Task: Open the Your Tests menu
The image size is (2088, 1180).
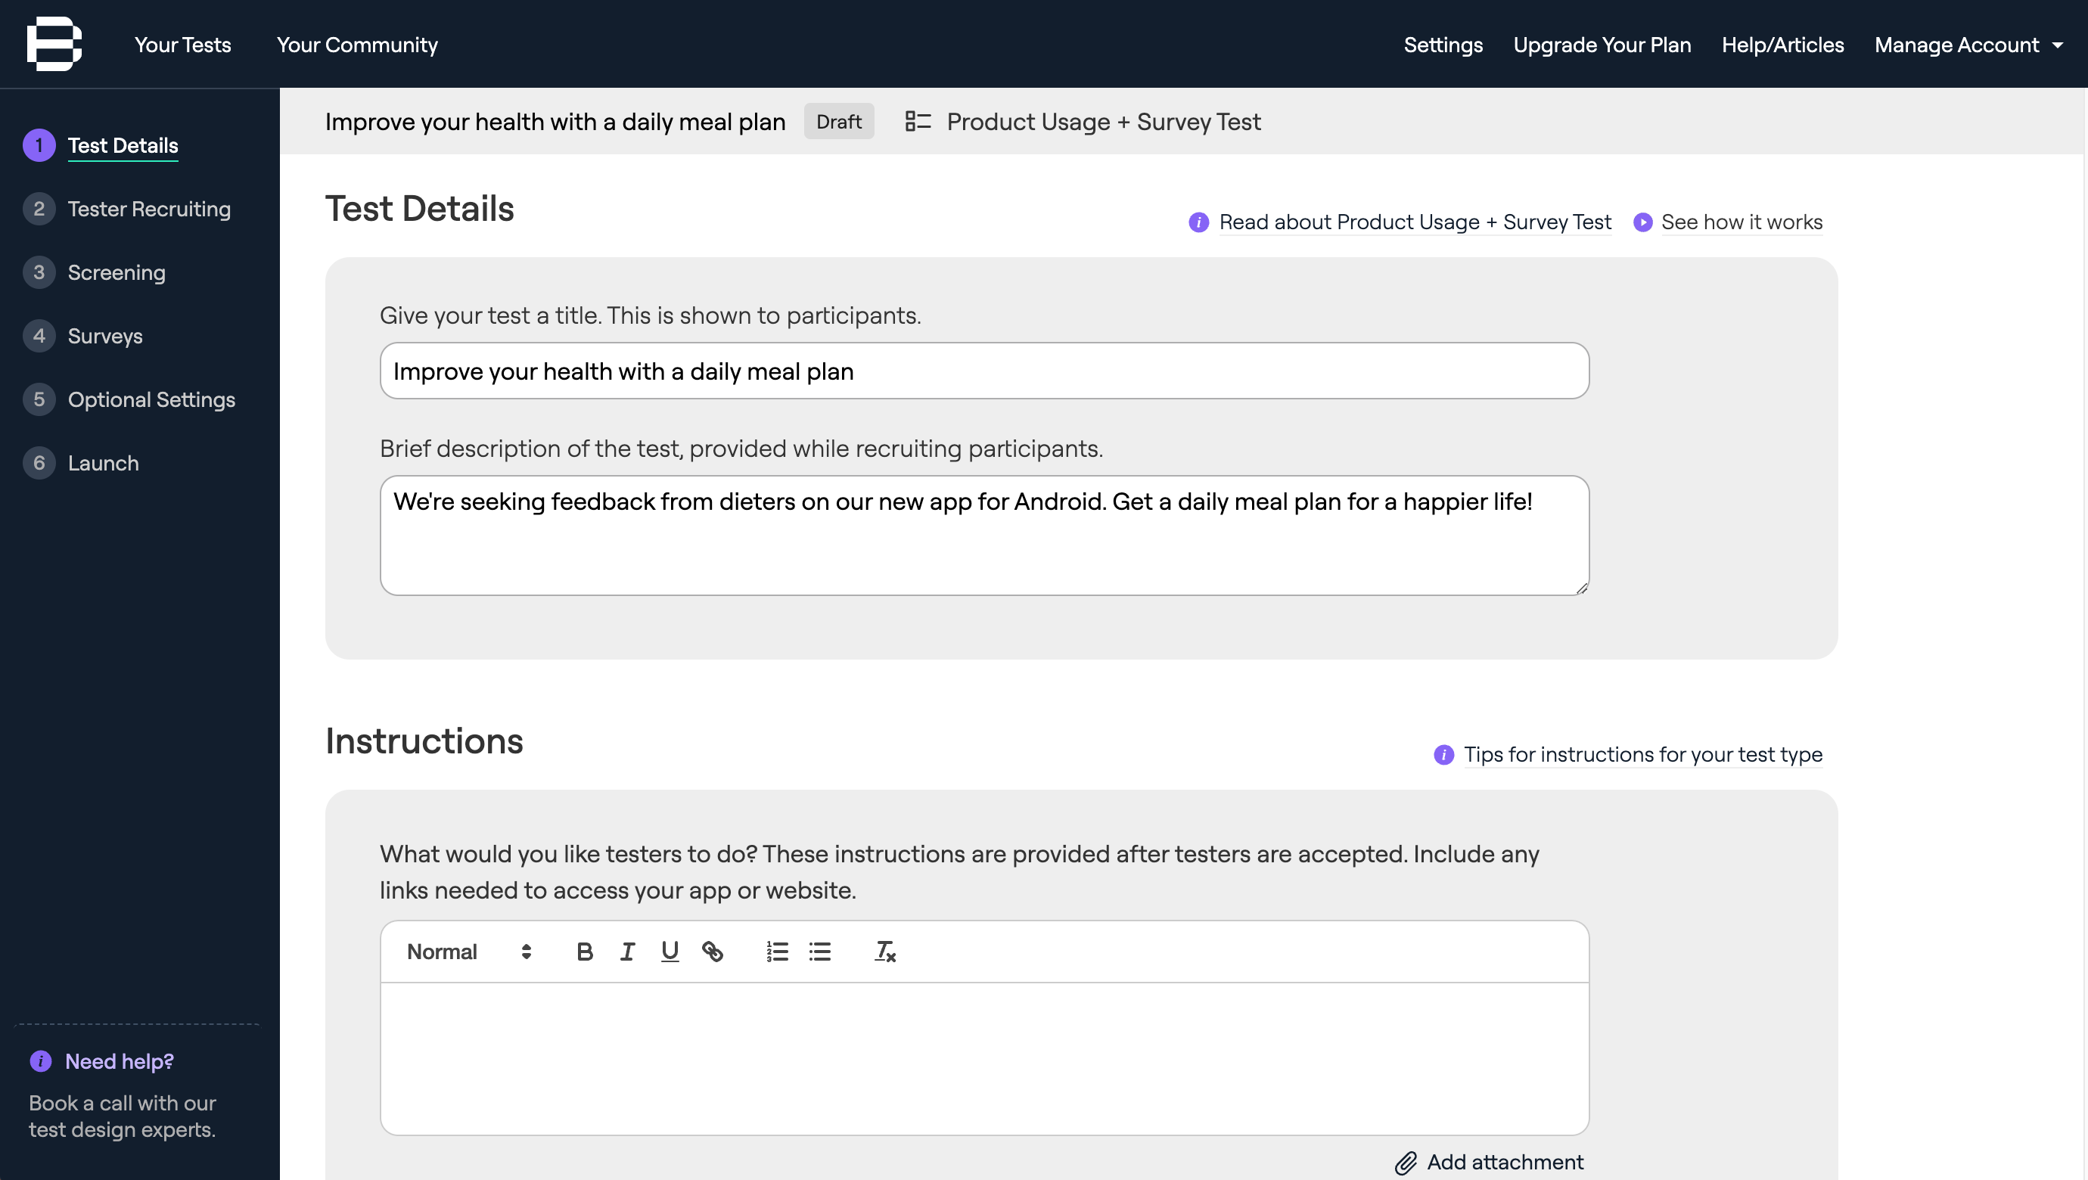Action: click(x=182, y=45)
